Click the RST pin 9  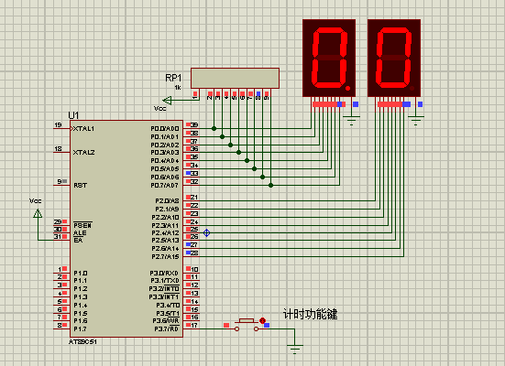point(61,183)
